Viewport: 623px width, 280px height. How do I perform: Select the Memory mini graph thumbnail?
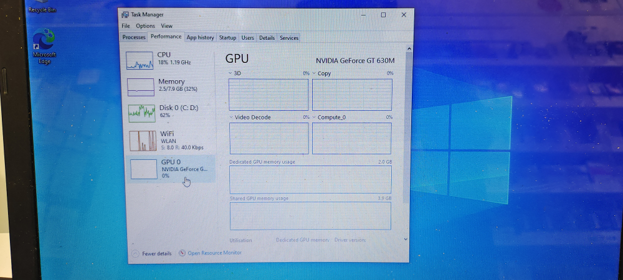[141, 87]
